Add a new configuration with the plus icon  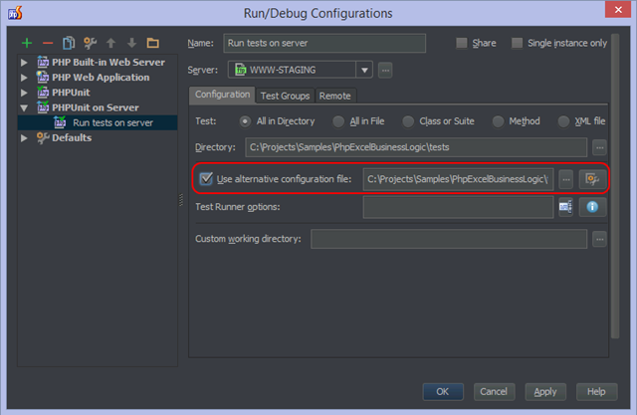pyautogui.click(x=27, y=43)
